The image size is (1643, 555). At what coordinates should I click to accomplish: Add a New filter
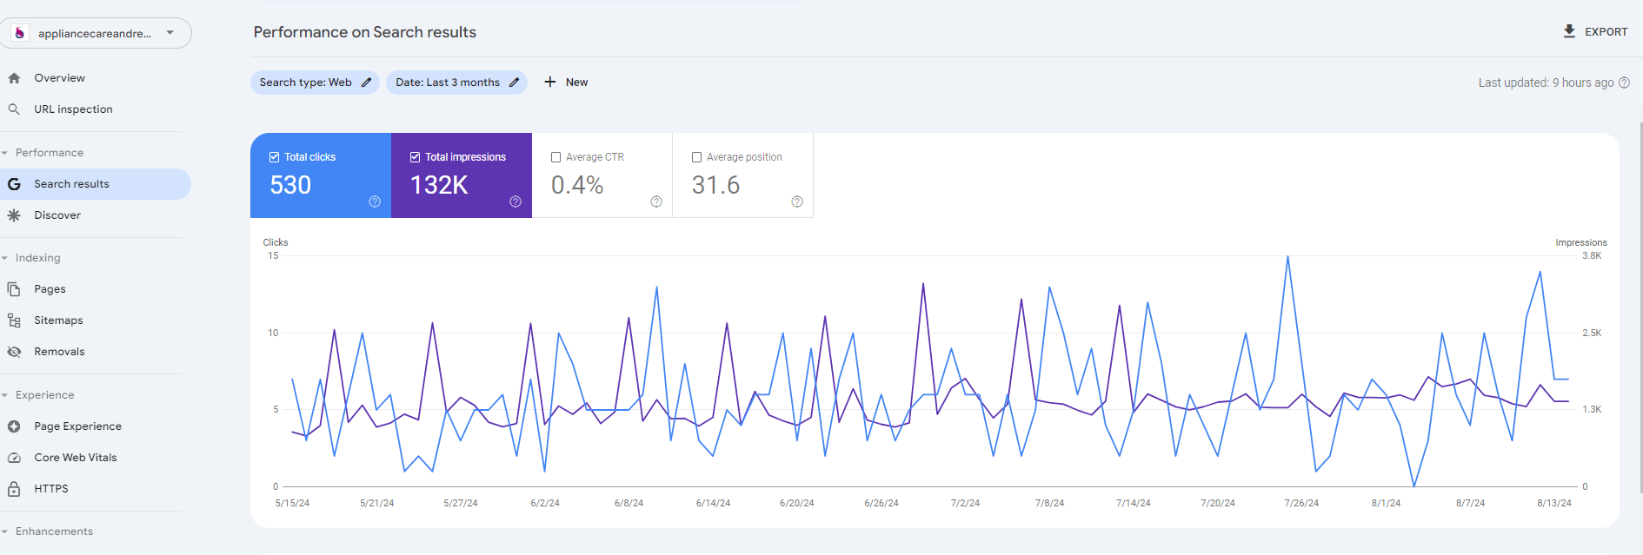click(566, 83)
